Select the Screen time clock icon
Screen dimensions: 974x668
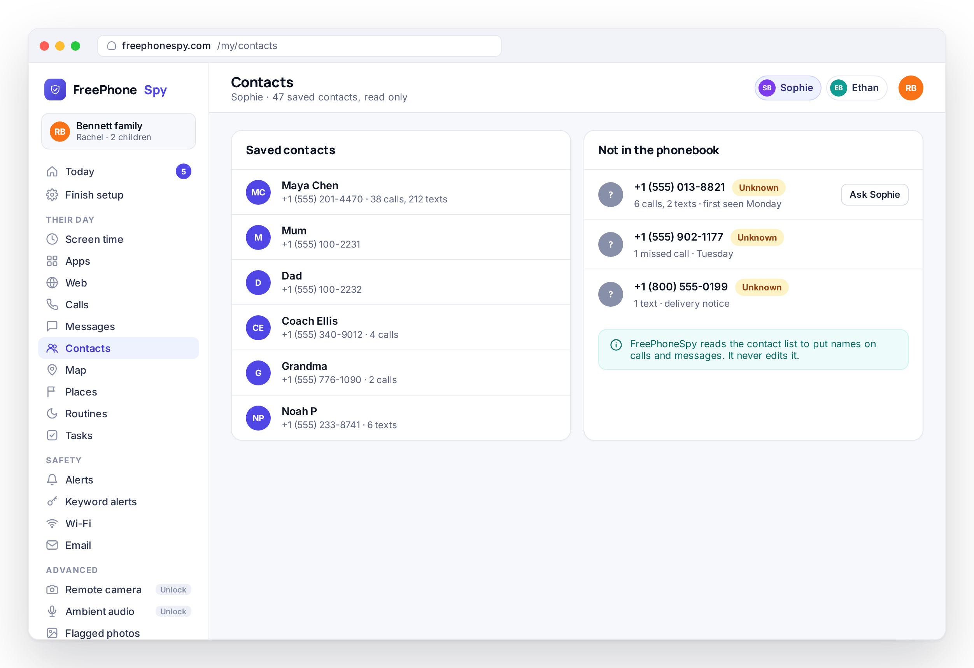tap(52, 239)
